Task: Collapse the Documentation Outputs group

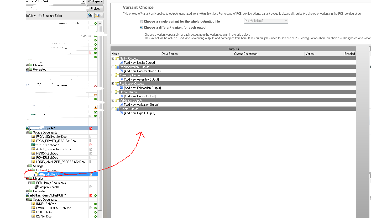Action: click(x=113, y=67)
